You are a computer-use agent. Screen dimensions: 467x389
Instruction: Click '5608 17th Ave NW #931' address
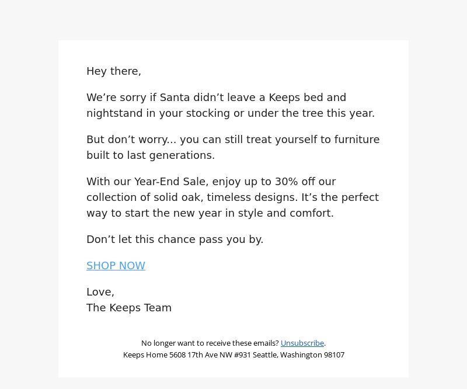(x=210, y=355)
